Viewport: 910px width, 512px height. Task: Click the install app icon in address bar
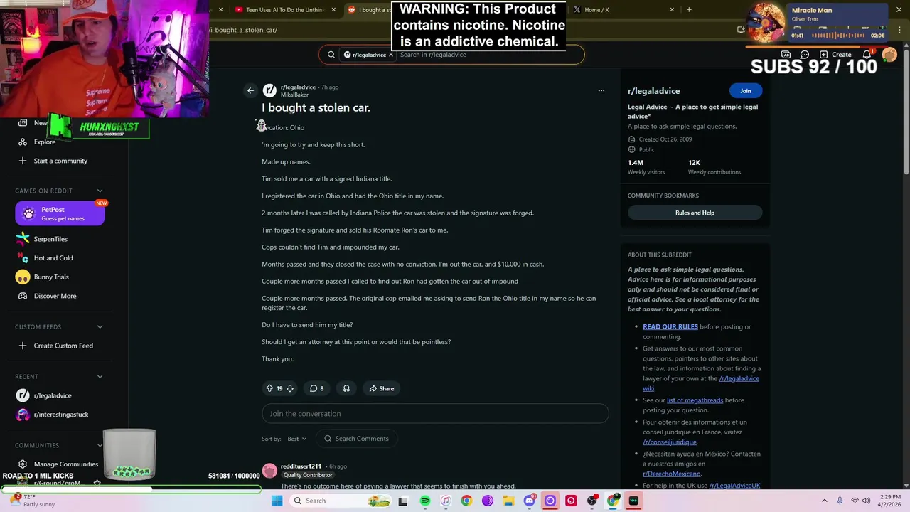coord(741,30)
